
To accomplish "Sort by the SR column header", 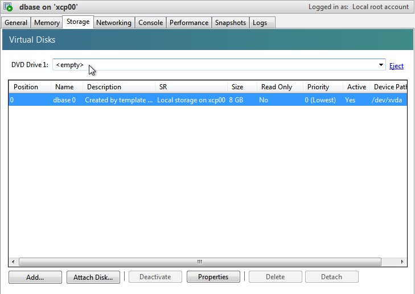I will (191, 87).
